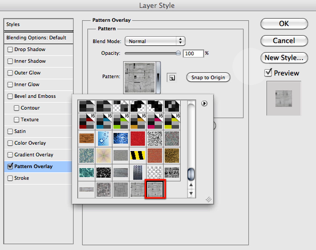
Task: Disable the Pattern Overlay checkbox
Action: pyautogui.click(x=10, y=166)
